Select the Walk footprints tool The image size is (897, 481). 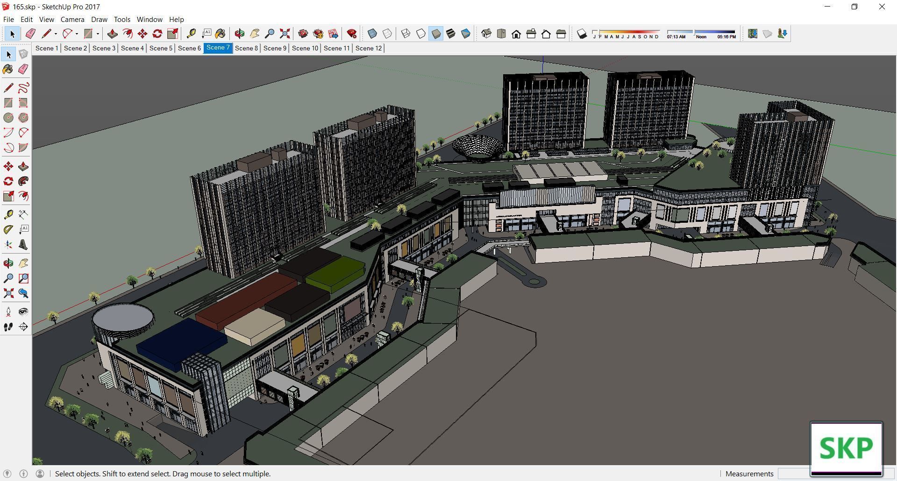[x=8, y=327]
